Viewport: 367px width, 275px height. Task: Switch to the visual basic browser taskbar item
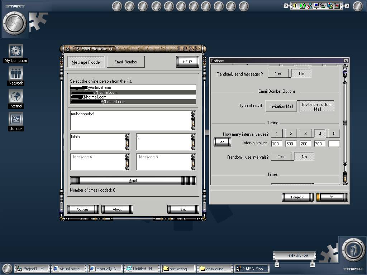(69, 269)
